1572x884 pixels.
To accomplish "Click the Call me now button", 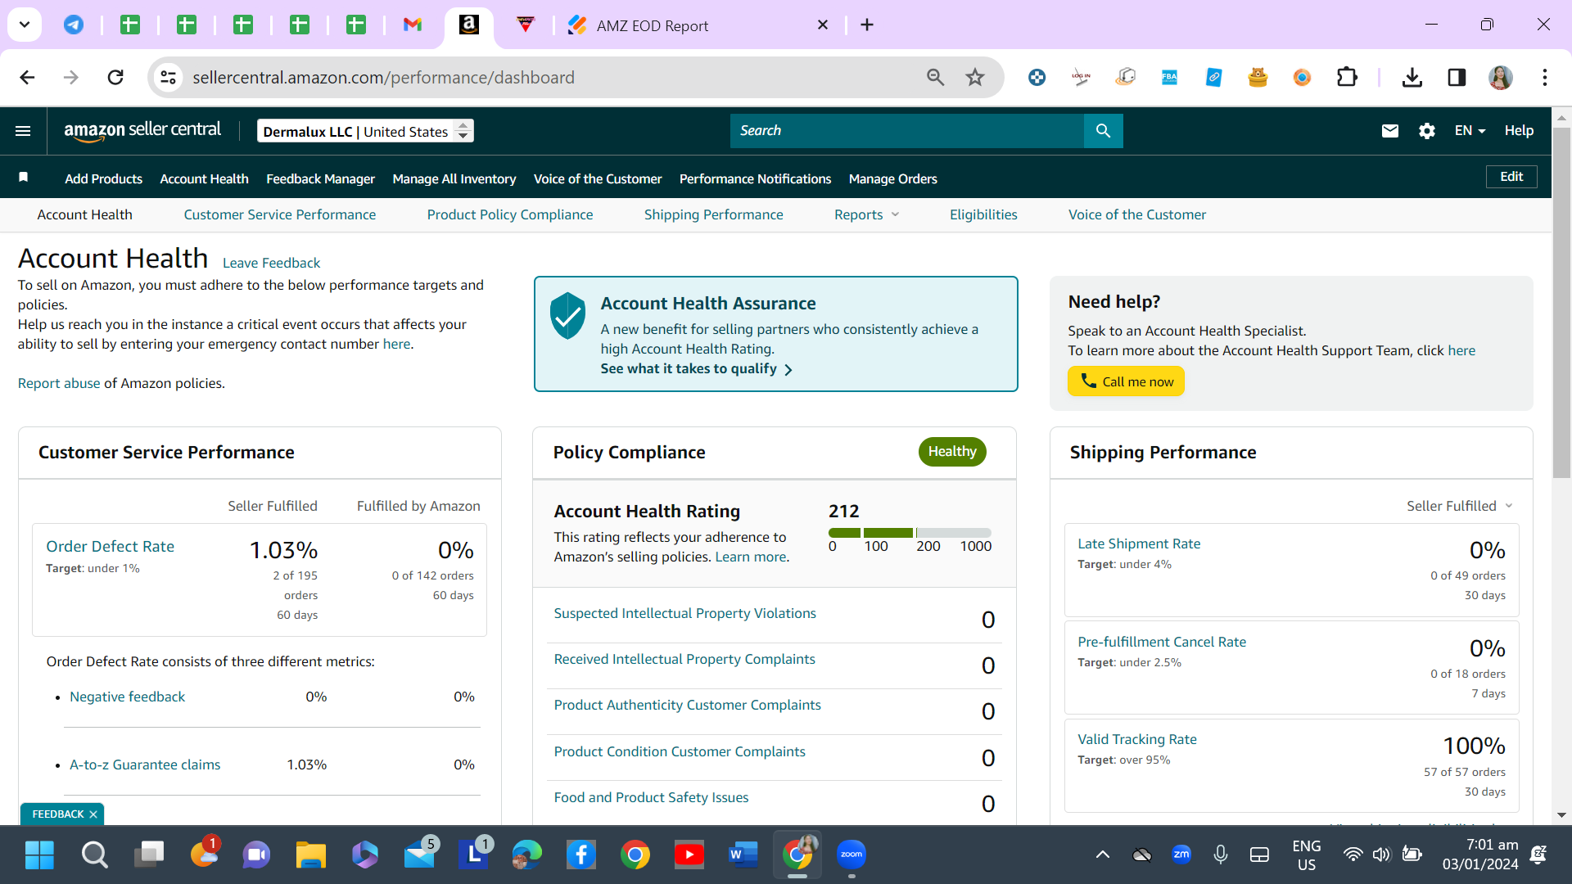I will 1126,381.
